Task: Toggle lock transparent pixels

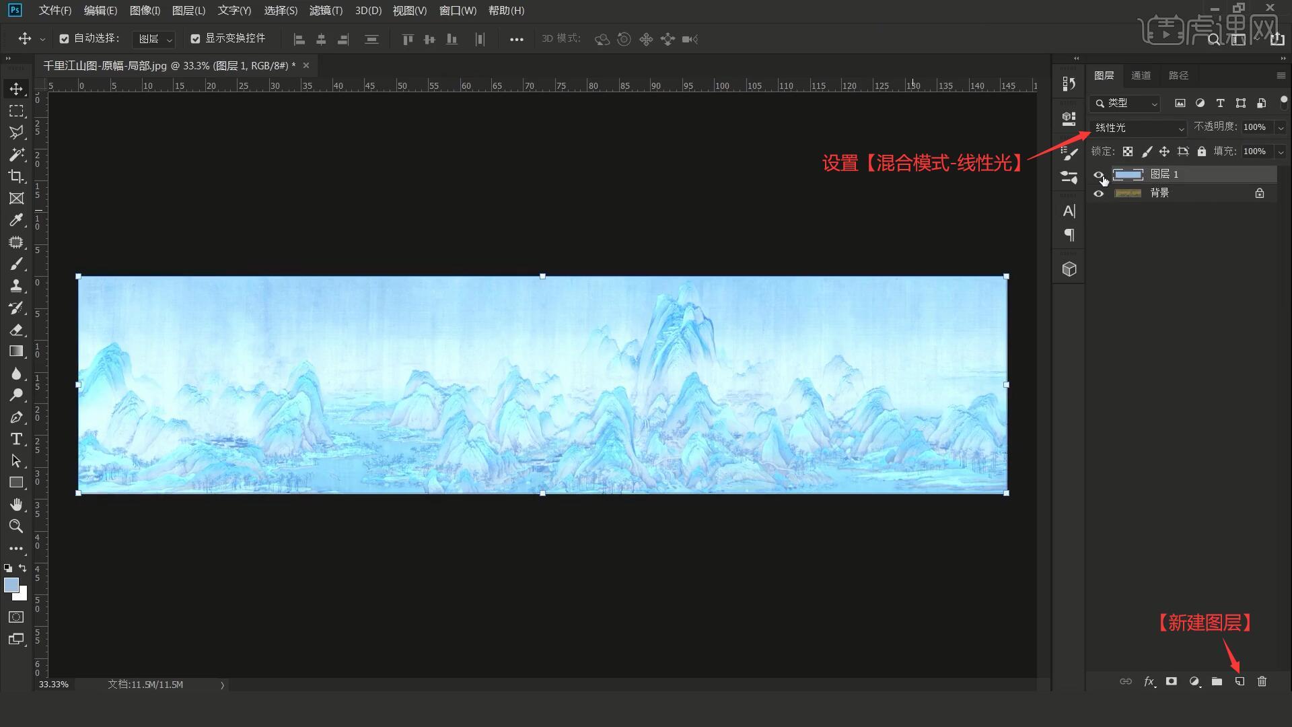Action: 1128,151
